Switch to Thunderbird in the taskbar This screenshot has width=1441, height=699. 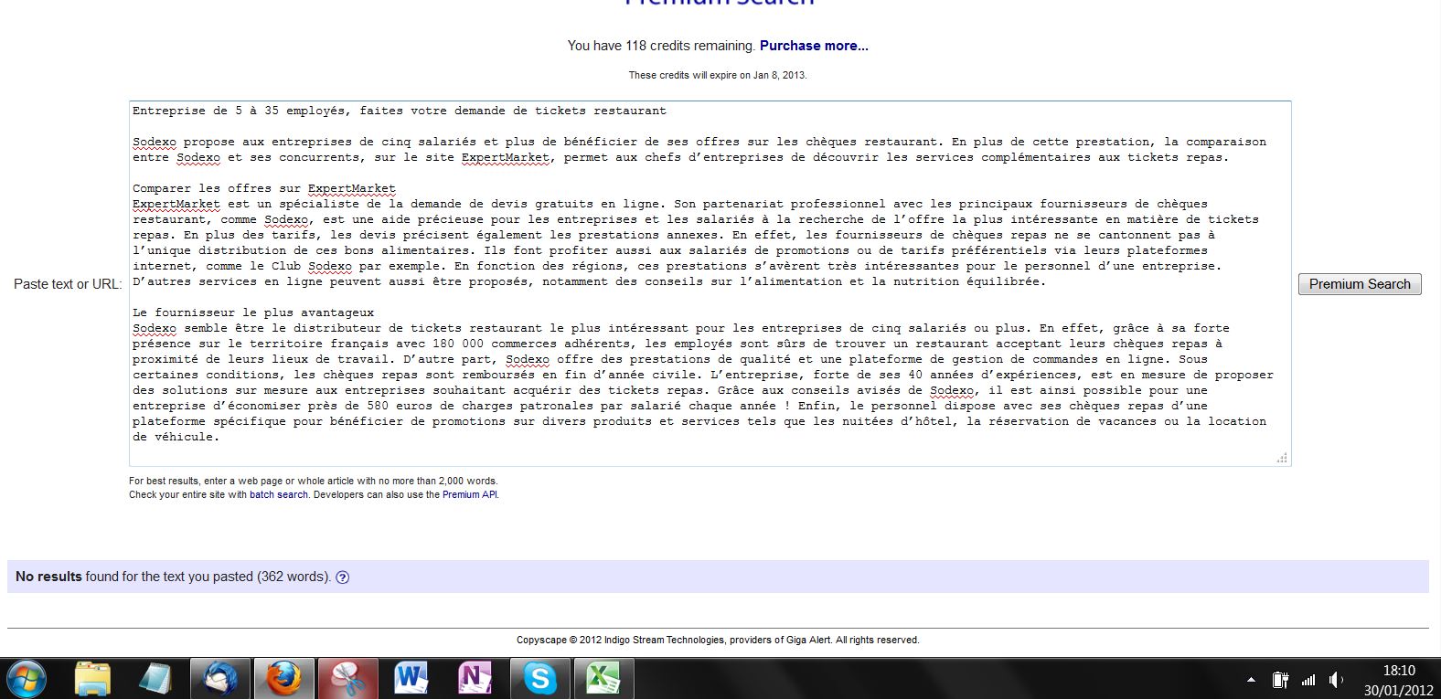coord(219,679)
